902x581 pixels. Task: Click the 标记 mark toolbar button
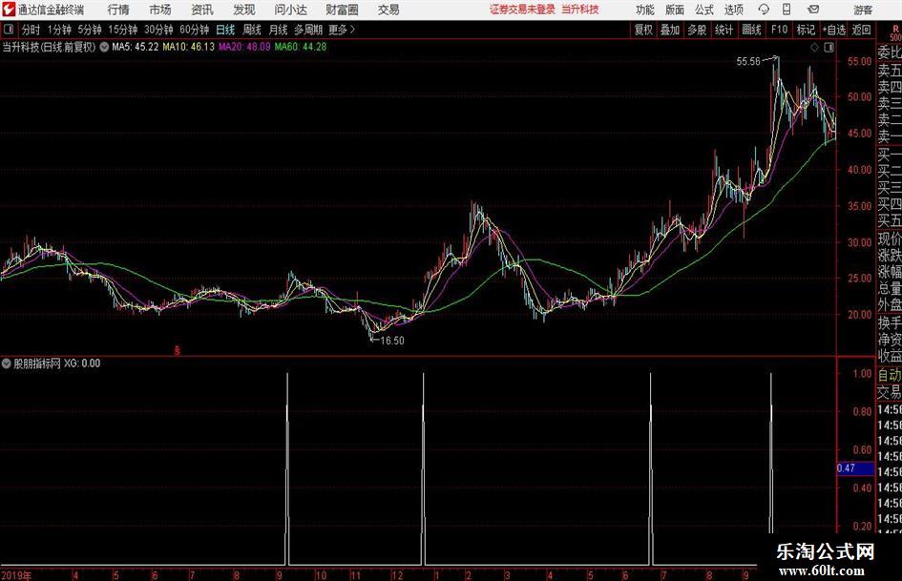(x=806, y=30)
